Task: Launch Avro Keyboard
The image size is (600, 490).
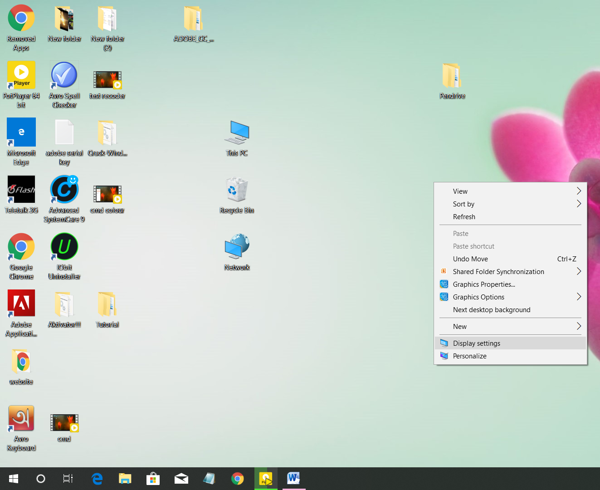Action: (x=21, y=418)
